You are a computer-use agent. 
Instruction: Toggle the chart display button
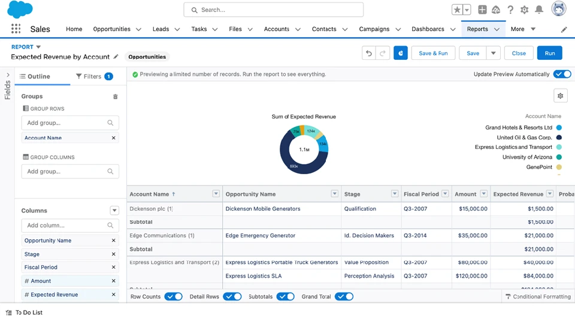(x=401, y=53)
